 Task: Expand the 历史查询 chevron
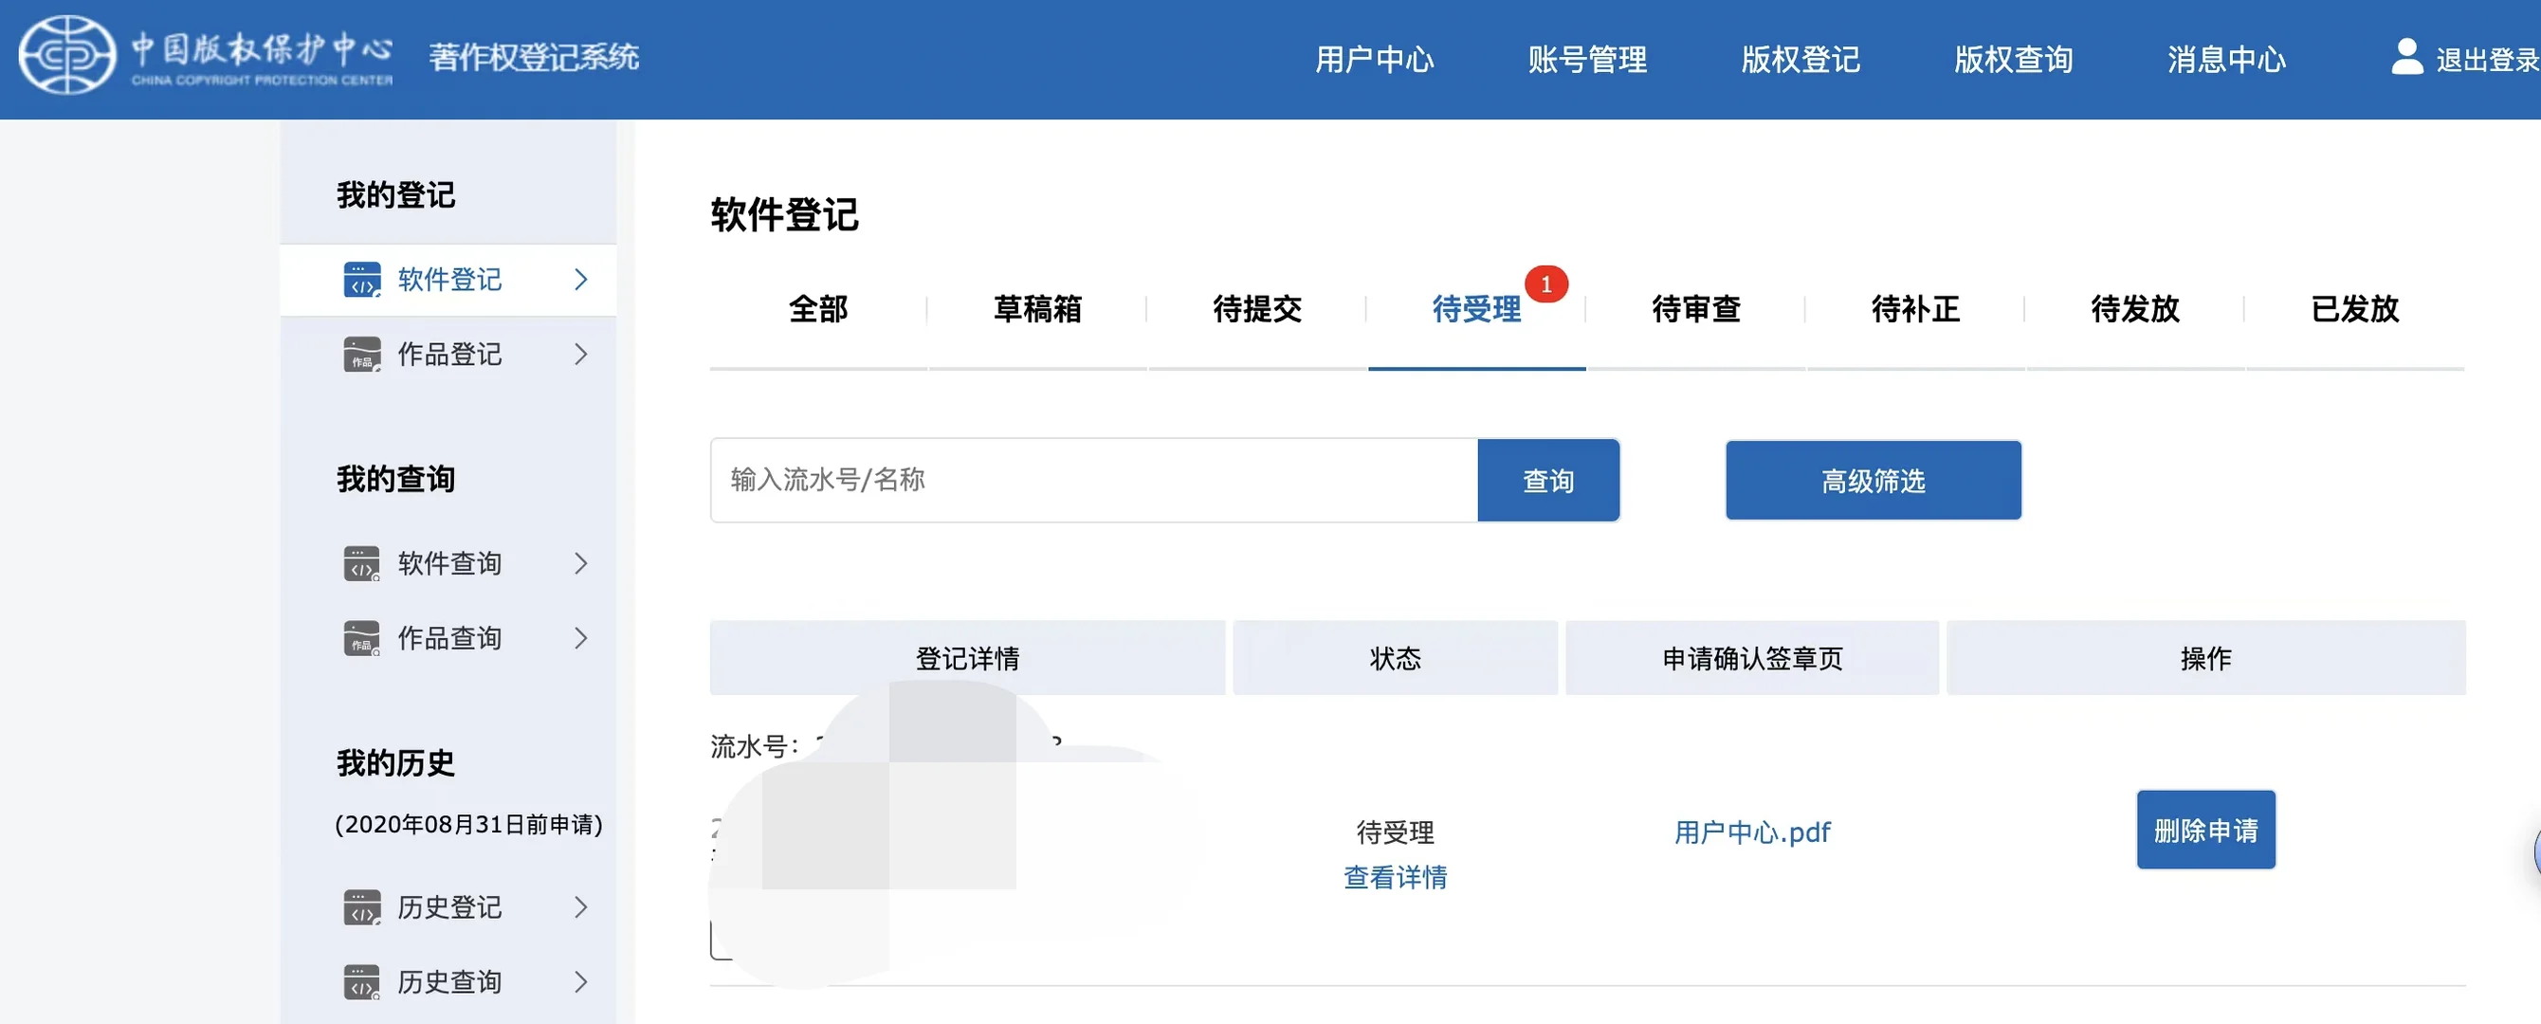click(x=580, y=980)
